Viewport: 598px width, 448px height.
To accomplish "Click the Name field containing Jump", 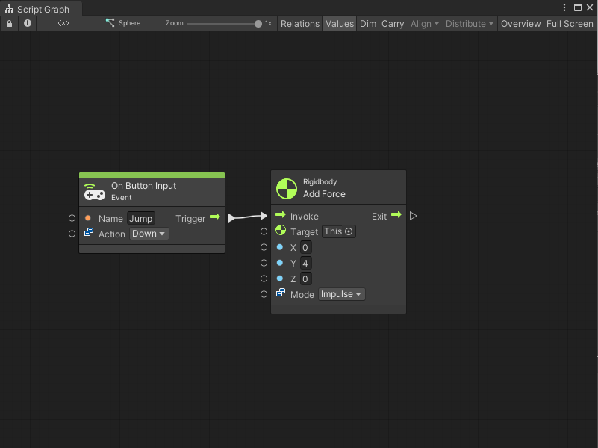I will click(141, 218).
